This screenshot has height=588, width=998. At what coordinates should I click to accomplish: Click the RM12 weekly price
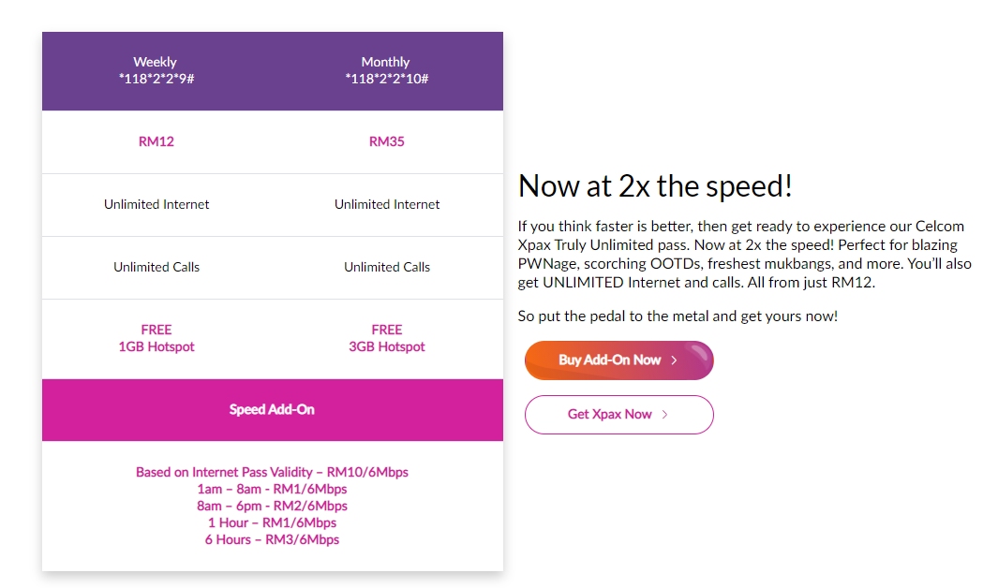coord(156,142)
